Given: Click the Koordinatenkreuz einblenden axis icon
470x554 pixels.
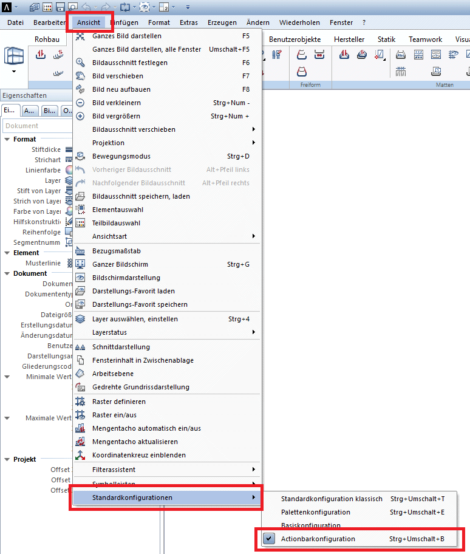Looking at the screenshot, I should (x=80, y=455).
